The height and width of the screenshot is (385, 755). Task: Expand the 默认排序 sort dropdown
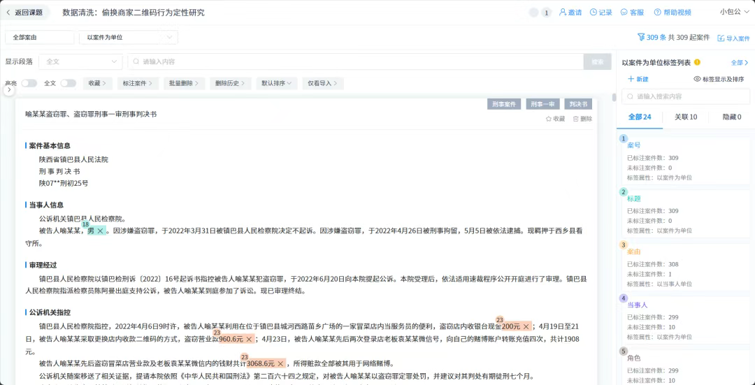(x=277, y=83)
